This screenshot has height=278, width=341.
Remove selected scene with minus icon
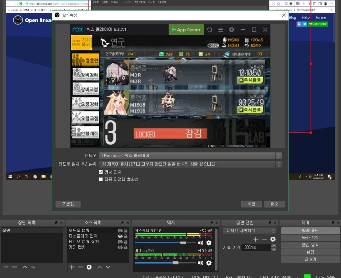coord(15,267)
